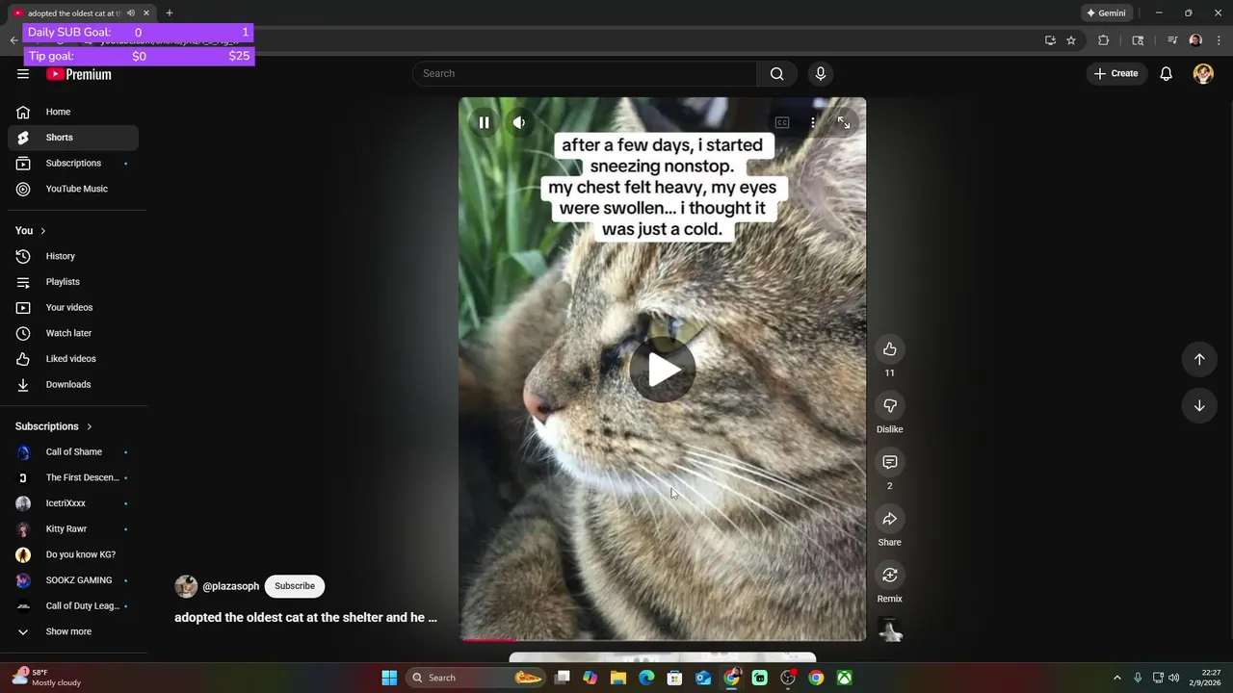The image size is (1233, 693).
Task: Bookmark this page with the star
Action: click(x=1071, y=40)
